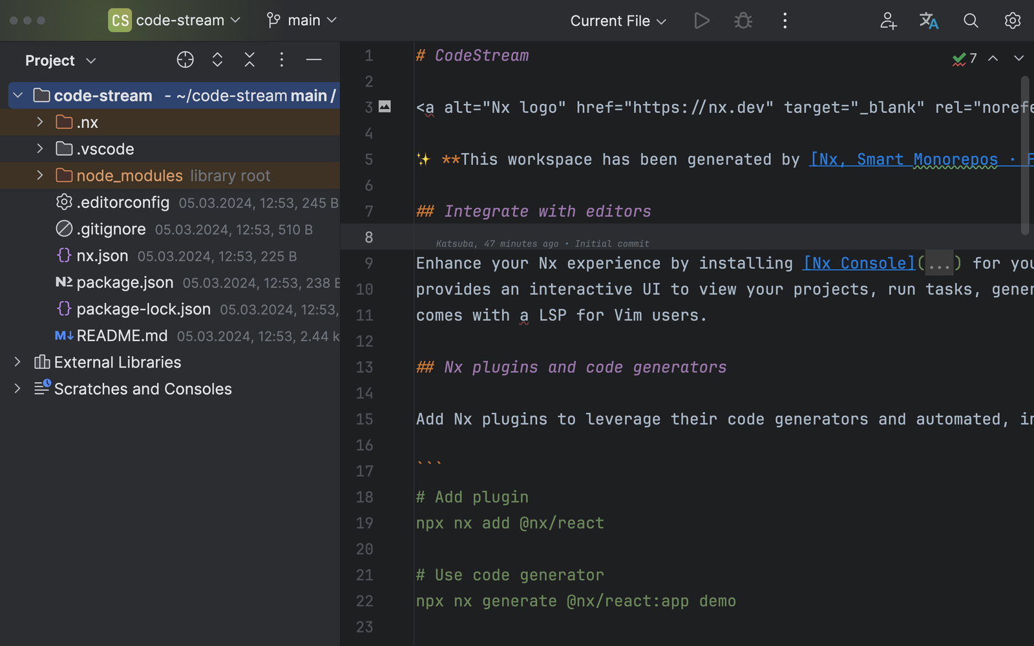
Task: Click line number 8 in gutter
Action: tap(368, 237)
